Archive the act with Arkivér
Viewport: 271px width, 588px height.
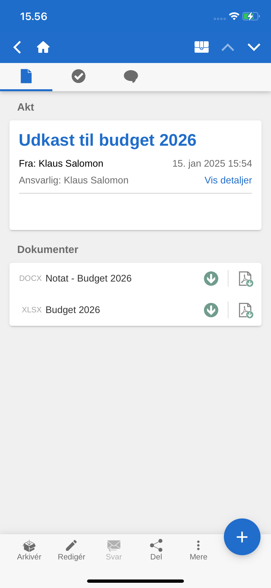coord(29,550)
